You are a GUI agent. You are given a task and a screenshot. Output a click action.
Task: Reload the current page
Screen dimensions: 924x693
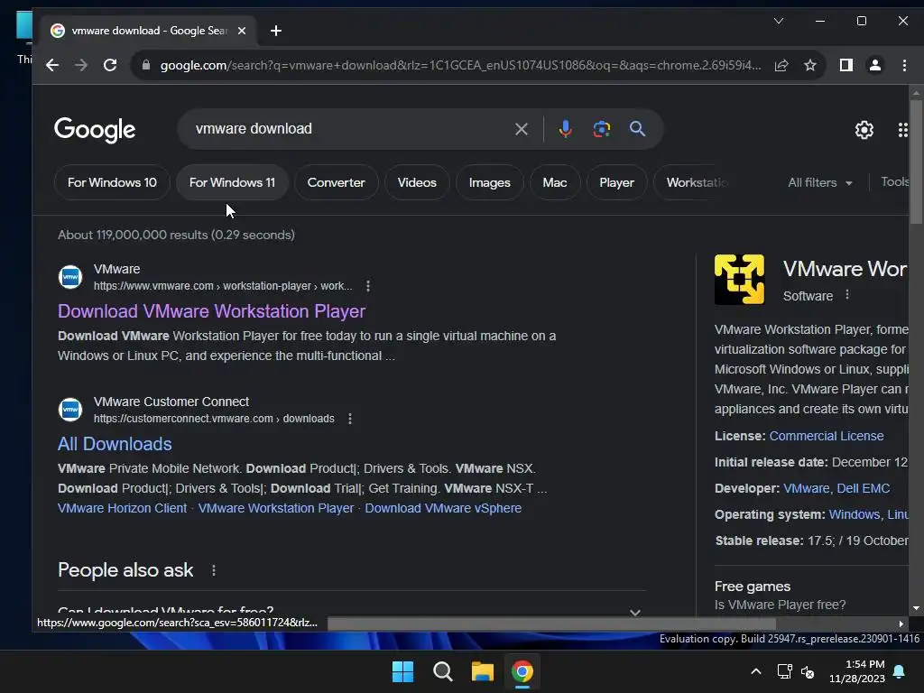pos(110,65)
